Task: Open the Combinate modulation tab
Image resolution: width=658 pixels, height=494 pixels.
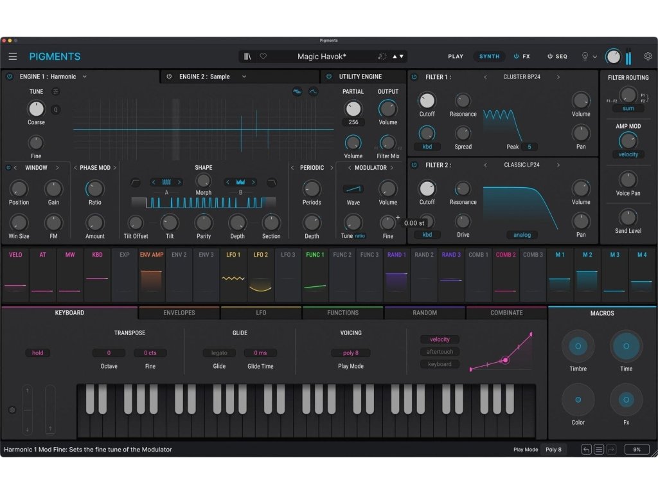Action: pos(506,313)
